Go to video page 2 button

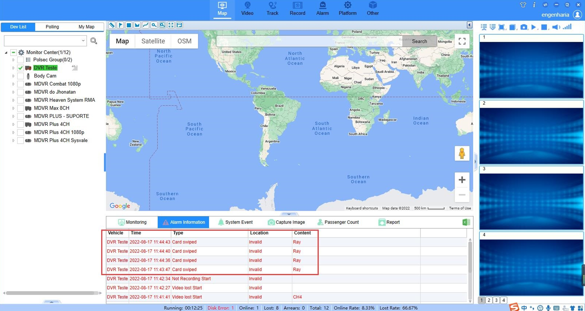click(x=489, y=300)
